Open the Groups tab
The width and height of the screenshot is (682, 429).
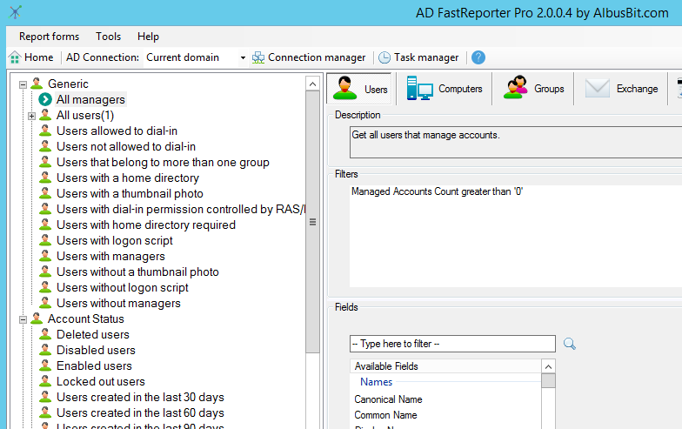click(534, 89)
